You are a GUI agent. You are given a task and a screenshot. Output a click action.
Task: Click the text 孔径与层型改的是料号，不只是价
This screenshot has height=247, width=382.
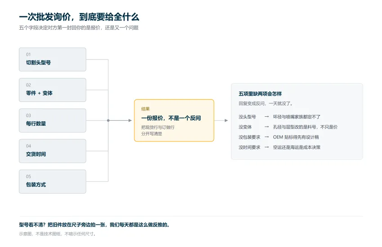(305, 127)
